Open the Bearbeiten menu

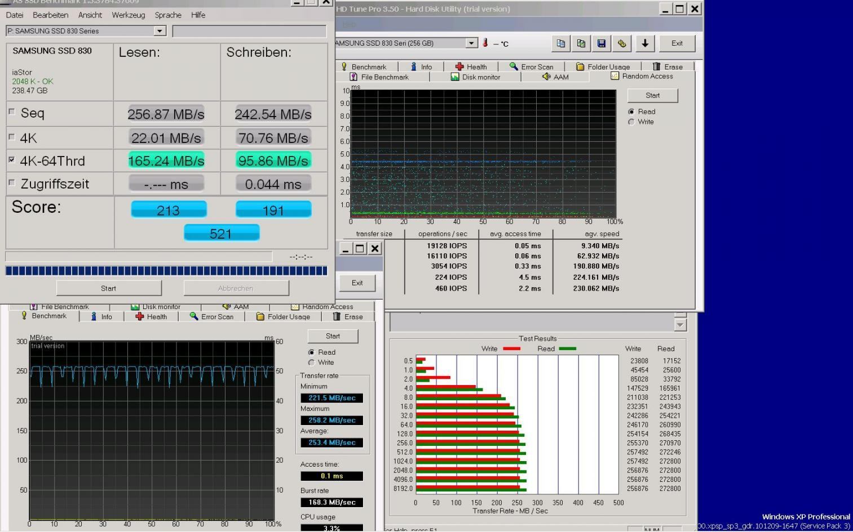(x=51, y=15)
